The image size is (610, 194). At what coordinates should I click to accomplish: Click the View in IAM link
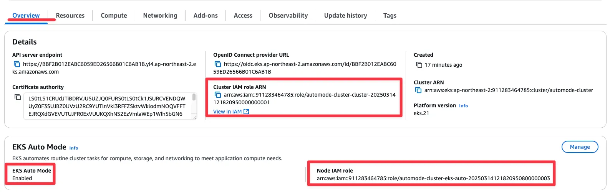231,112
